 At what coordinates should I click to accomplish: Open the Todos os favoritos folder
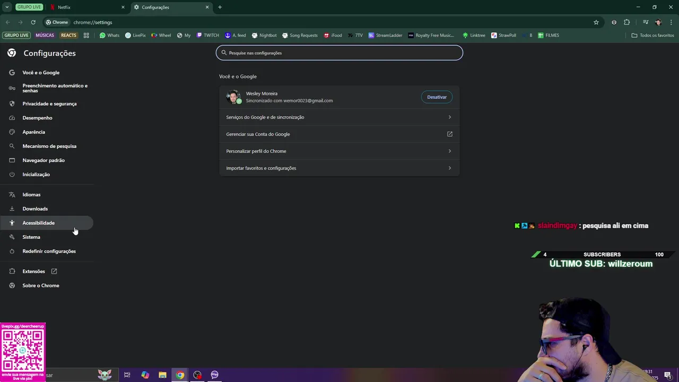(652, 36)
